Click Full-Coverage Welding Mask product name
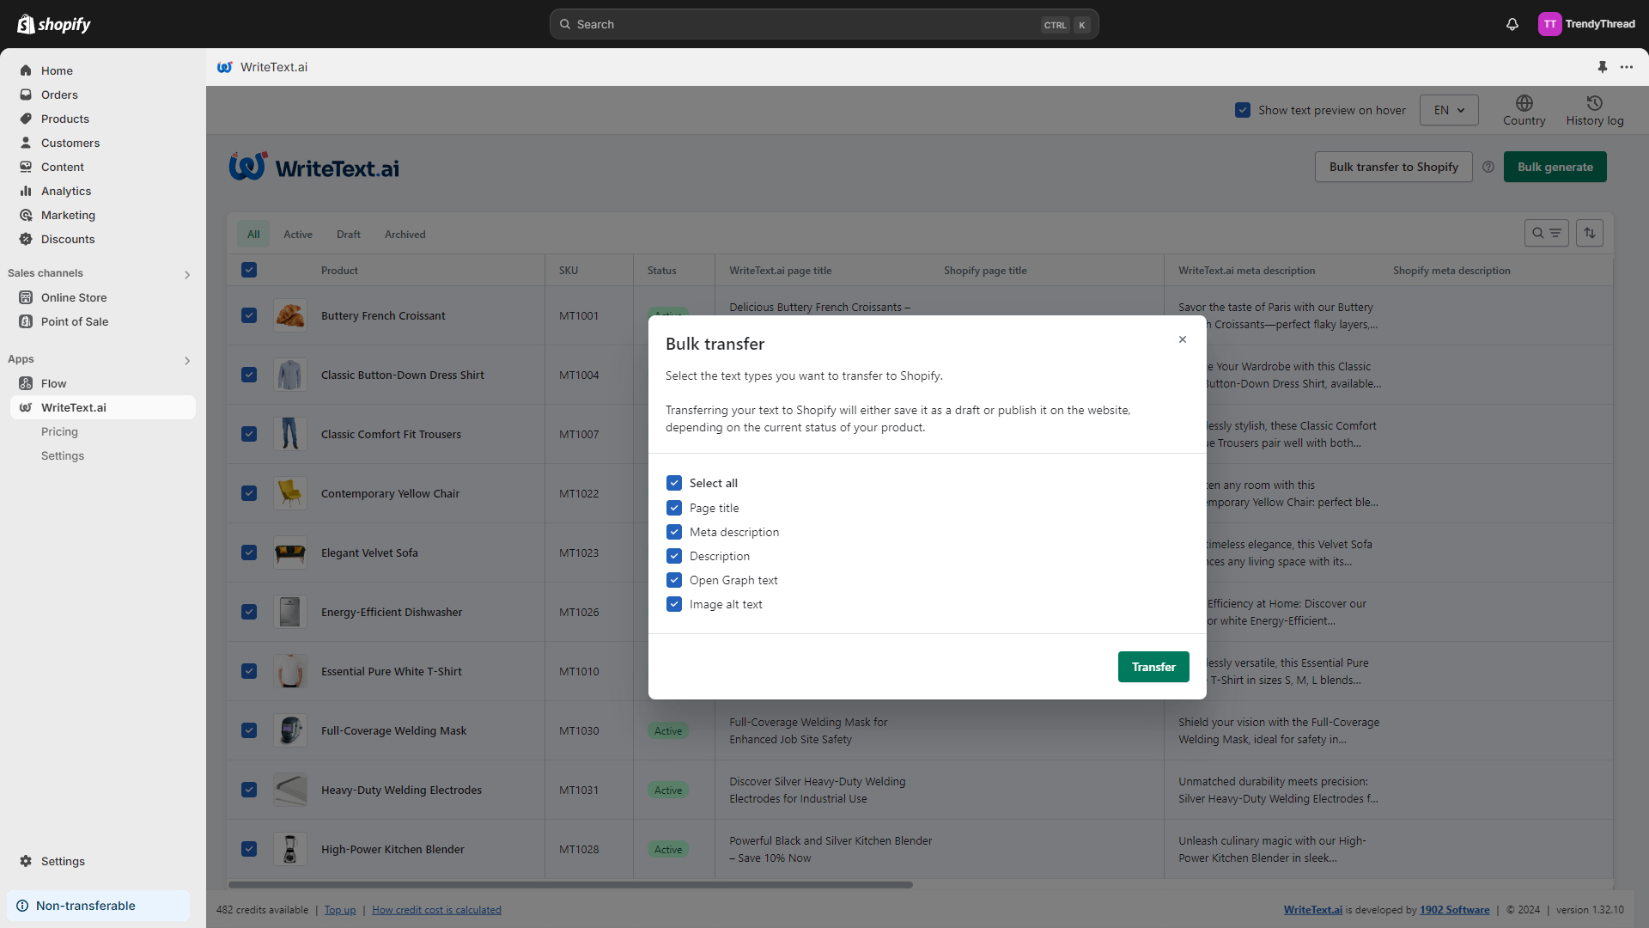 coord(393,730)
